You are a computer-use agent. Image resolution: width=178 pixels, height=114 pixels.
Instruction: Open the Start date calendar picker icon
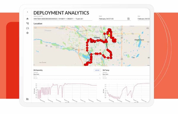[128, 19]
